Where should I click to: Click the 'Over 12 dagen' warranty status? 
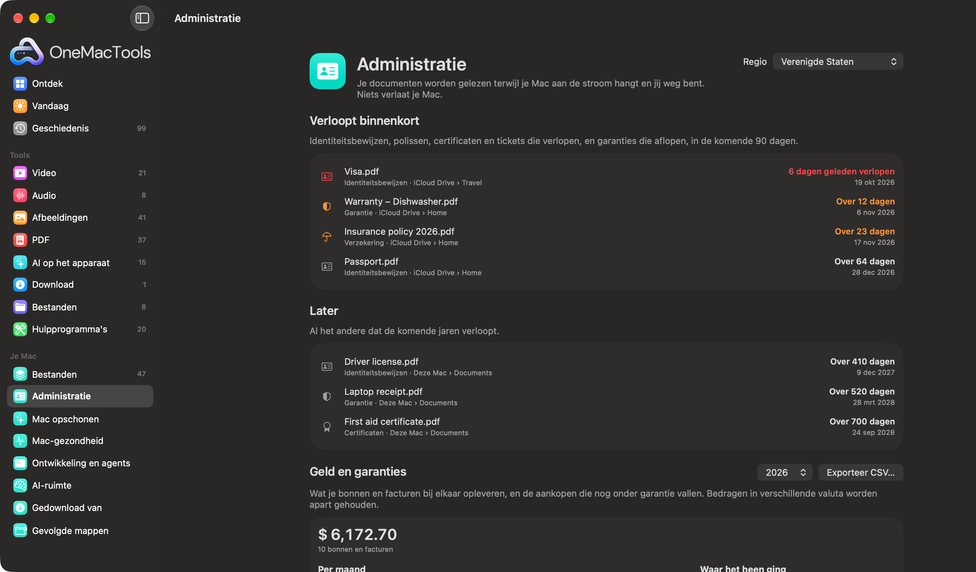(x=865, y=202)
